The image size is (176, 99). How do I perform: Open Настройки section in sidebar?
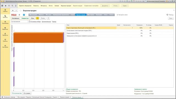[5, 46]
